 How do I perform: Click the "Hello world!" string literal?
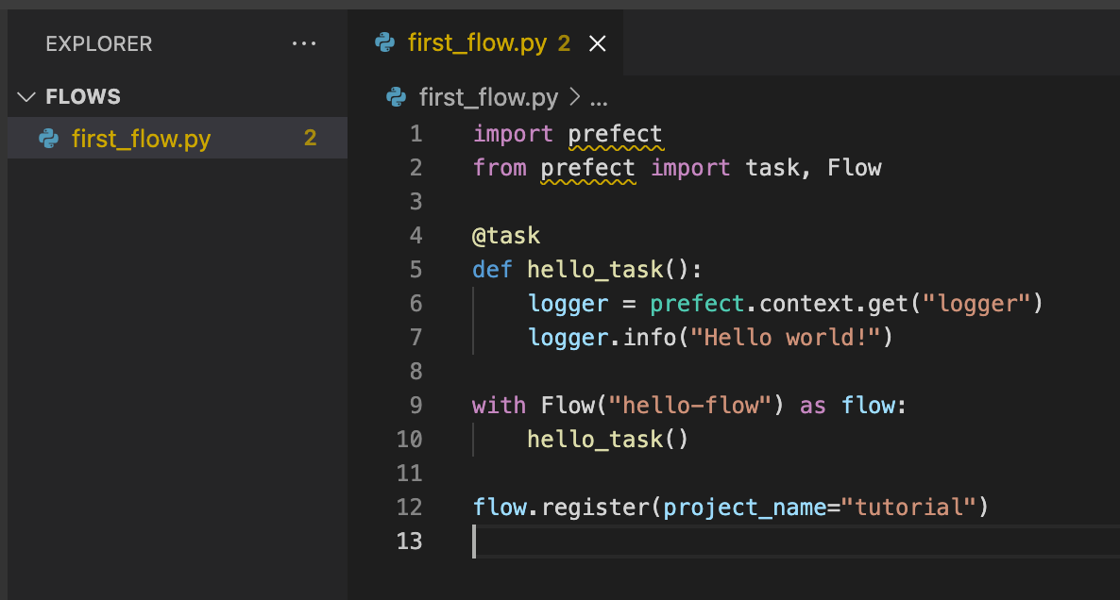(785, 338)
